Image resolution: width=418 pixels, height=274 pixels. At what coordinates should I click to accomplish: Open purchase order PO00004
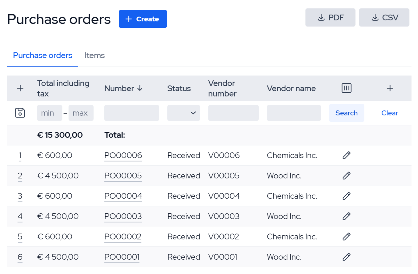click(x=123, y=196)
